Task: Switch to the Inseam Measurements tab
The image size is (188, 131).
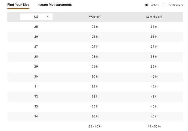Action: point(54,5)
